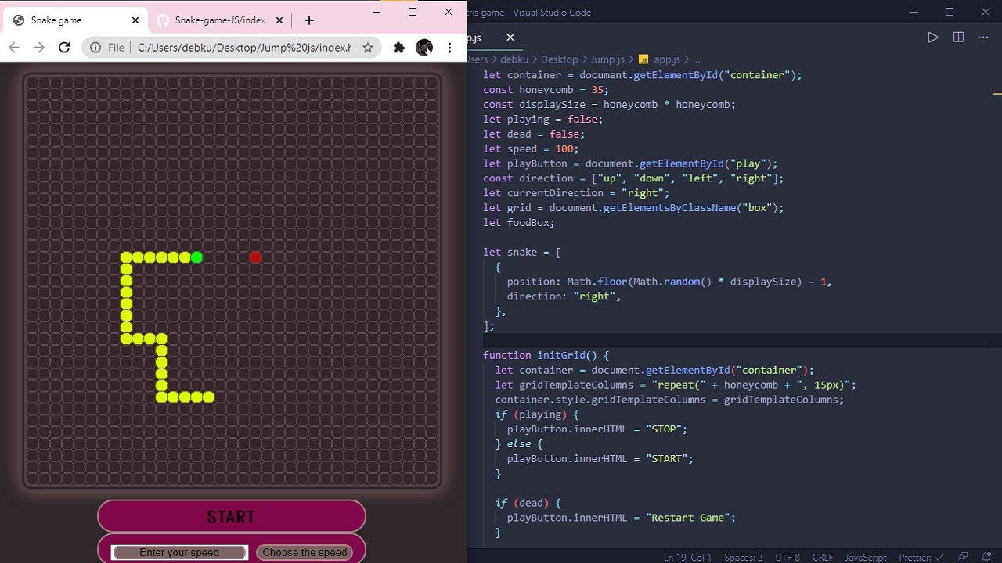Open the Chrome three-dot menu
The image size is (1002, 563).
449,48
